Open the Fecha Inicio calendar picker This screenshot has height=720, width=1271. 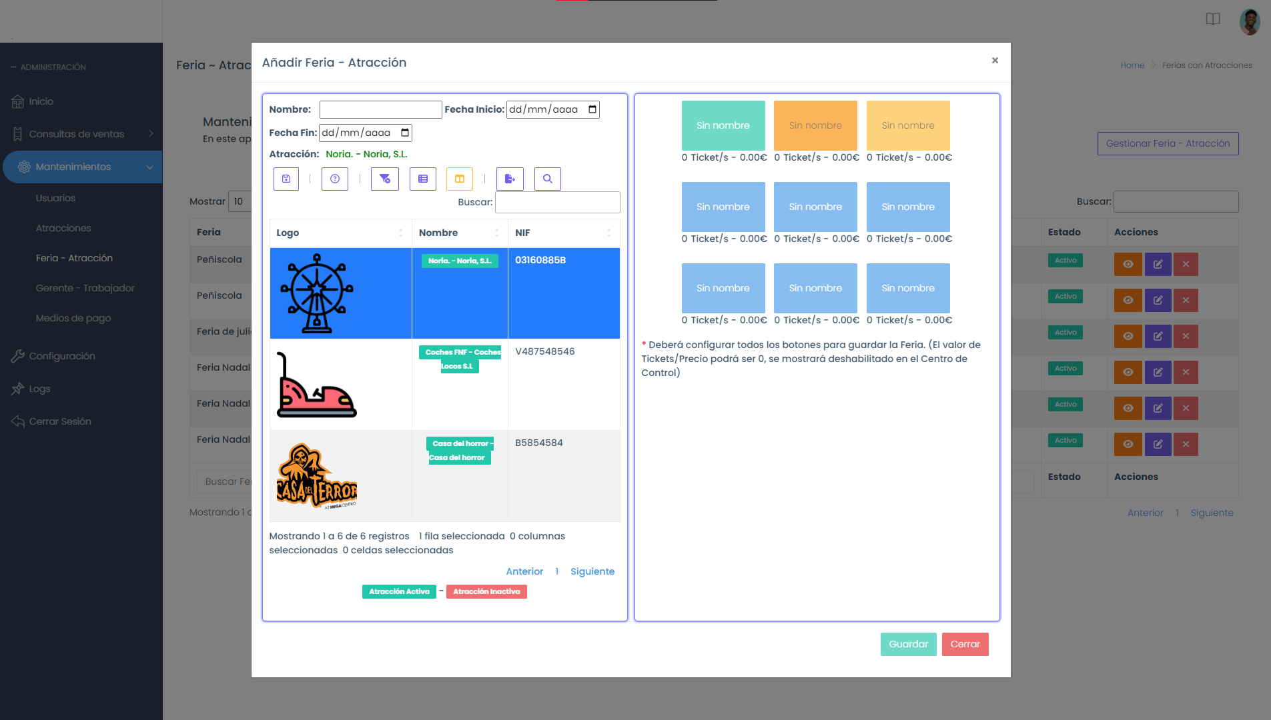(x=592, y=109)
